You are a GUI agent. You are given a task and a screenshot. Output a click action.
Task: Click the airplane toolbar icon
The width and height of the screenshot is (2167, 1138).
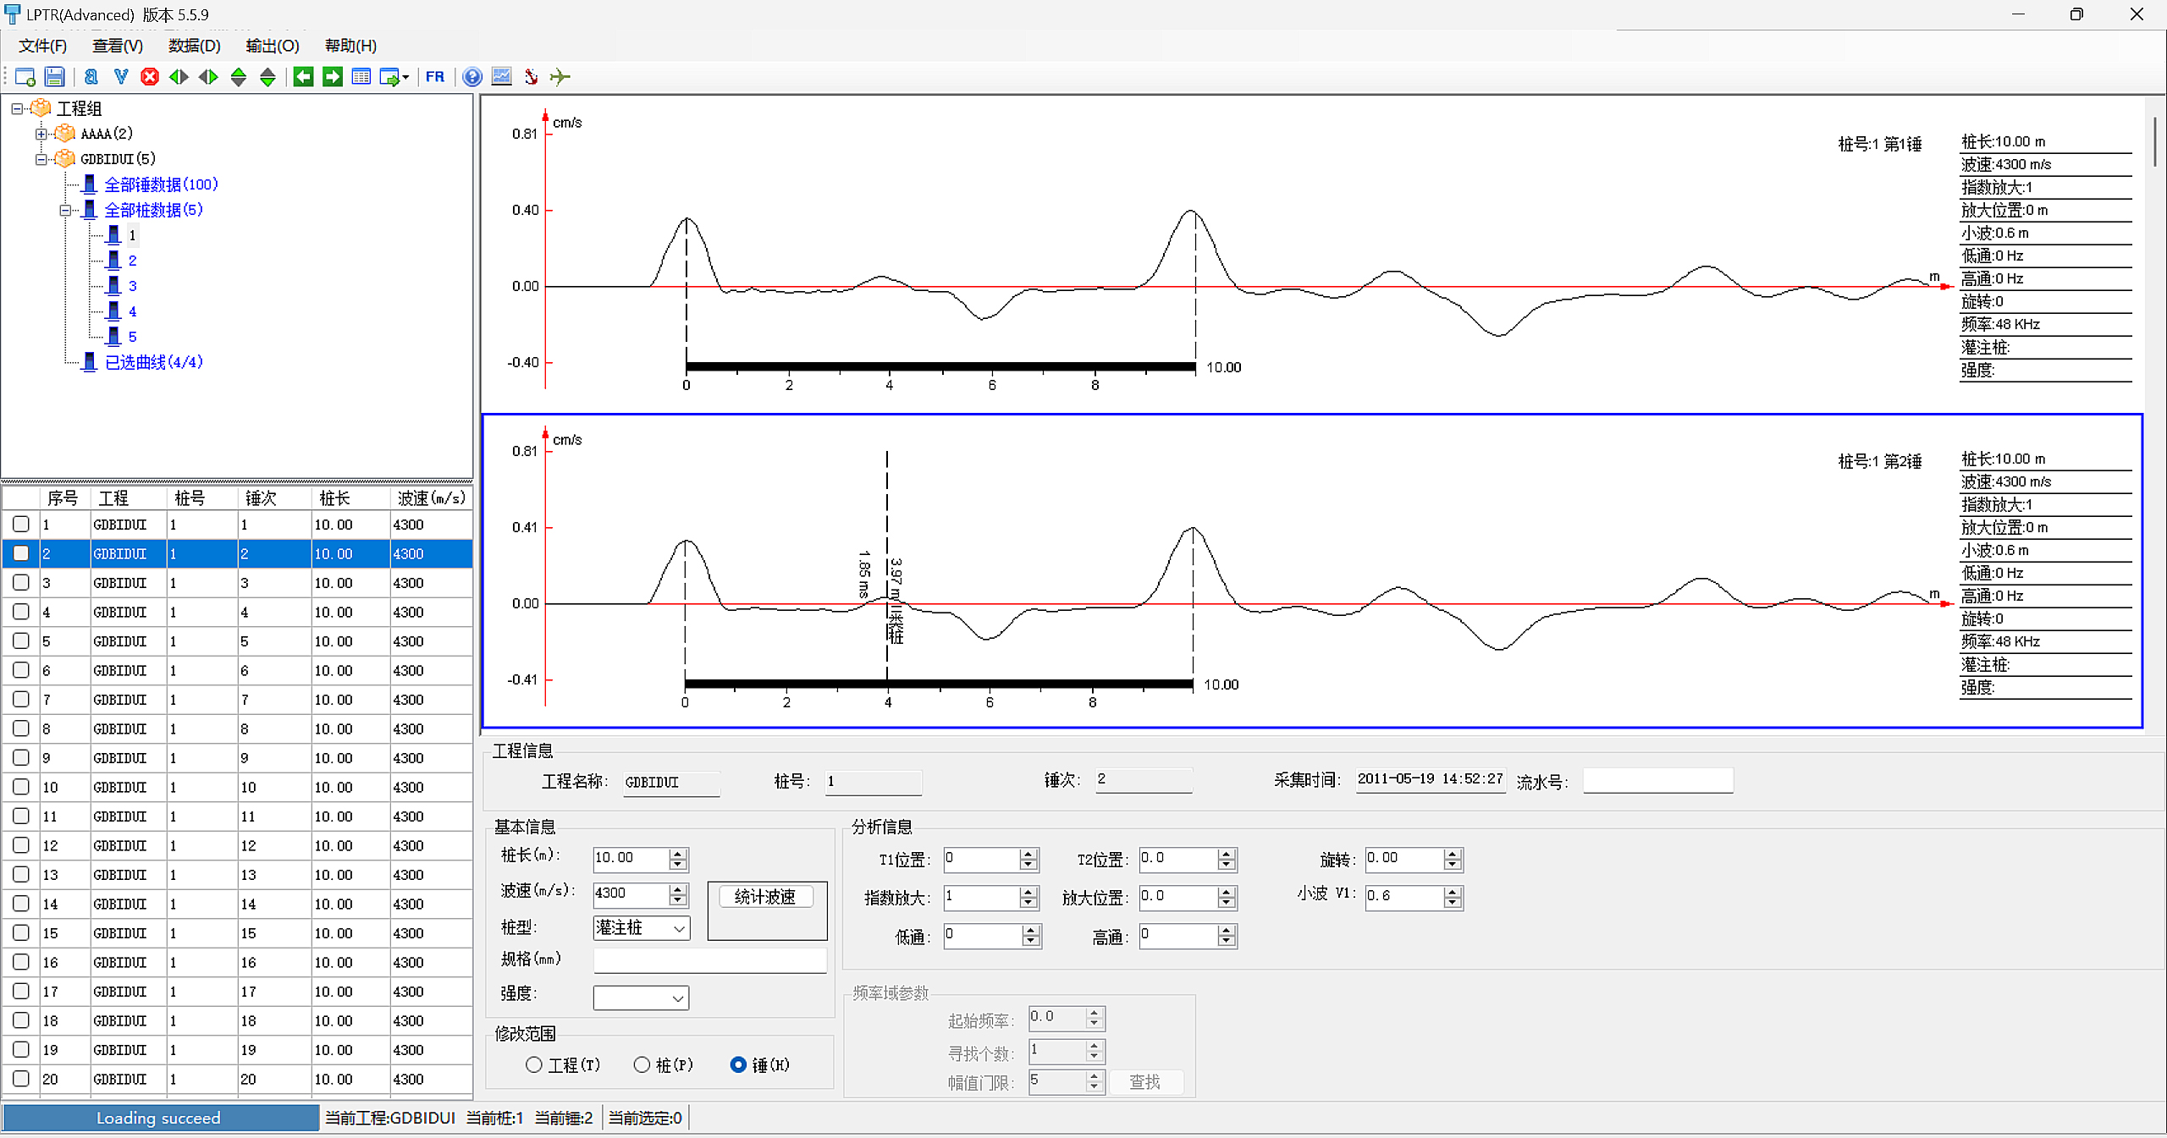tap(560, 77)
